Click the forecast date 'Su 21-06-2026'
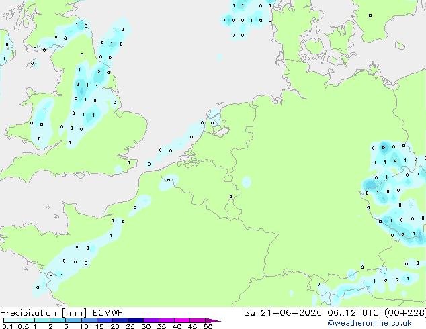The image size is (426, 329). click(x=283, y=313)
